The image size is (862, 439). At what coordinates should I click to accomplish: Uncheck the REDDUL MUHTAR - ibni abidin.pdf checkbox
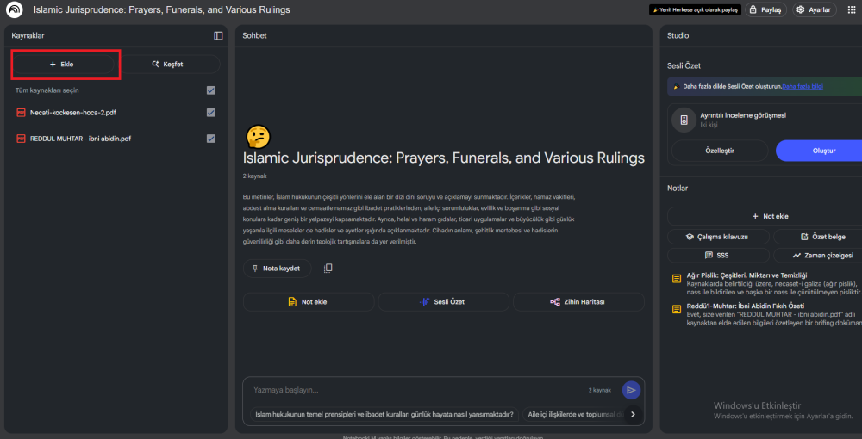210,139
